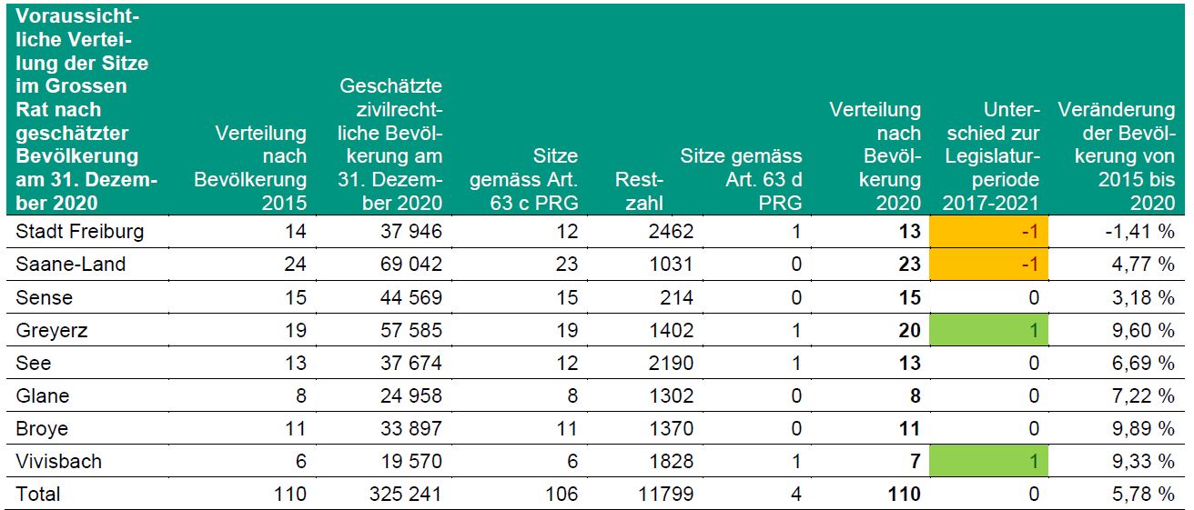Click the Glane row label

[43, 395]
